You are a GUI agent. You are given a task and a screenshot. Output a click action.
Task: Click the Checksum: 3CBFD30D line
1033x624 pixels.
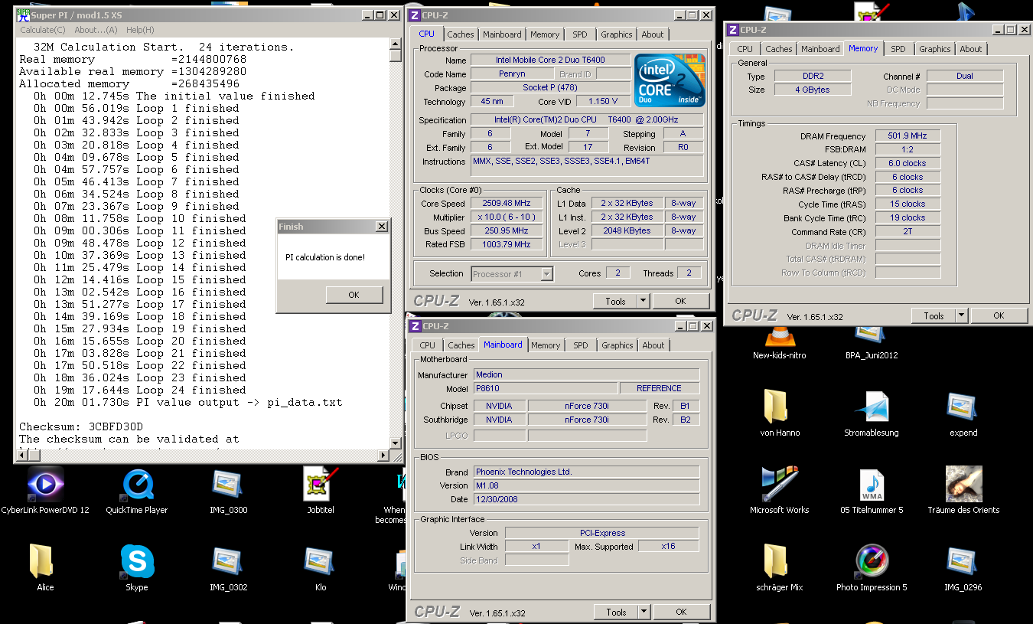pyautogui.click(x=81, y=426)
